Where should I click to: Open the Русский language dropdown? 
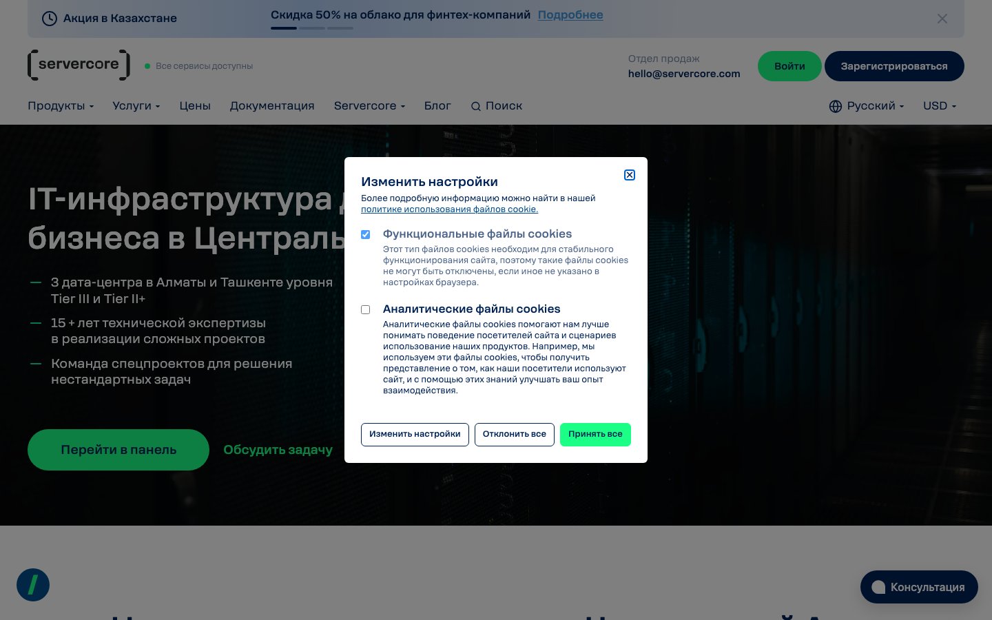867,106
